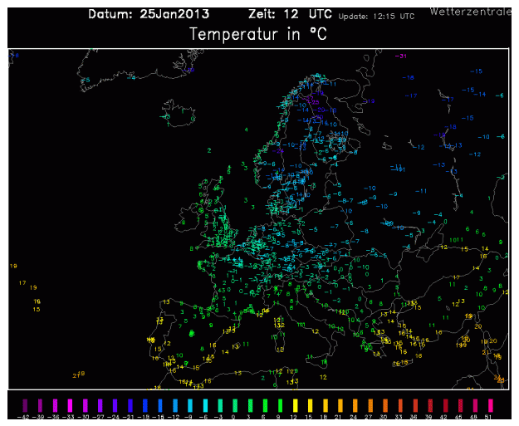
Task: Click the date value 25Jan2013
Action: click(174, 15)
